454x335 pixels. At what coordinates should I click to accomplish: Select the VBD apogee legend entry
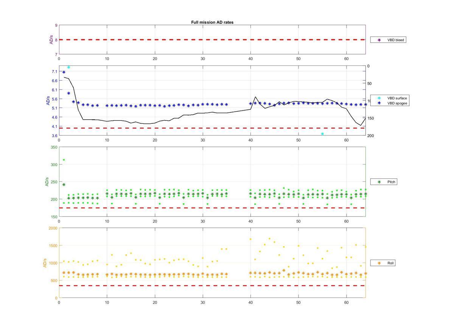[389, 103]
